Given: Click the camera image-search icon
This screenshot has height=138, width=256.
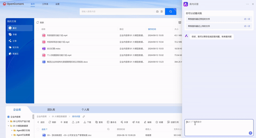Looking at the screenshot, I should tap(157, 11).
